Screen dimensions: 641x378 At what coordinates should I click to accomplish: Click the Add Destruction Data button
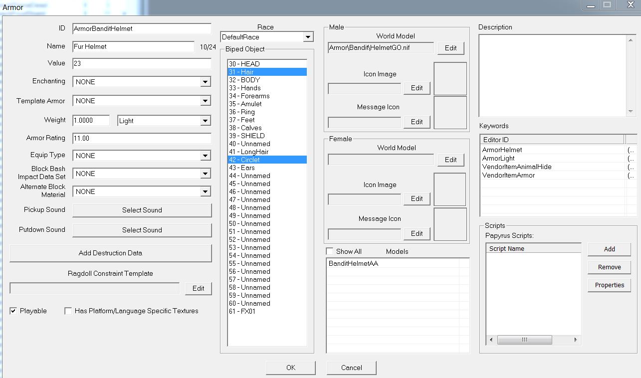(x=110, y=253)
